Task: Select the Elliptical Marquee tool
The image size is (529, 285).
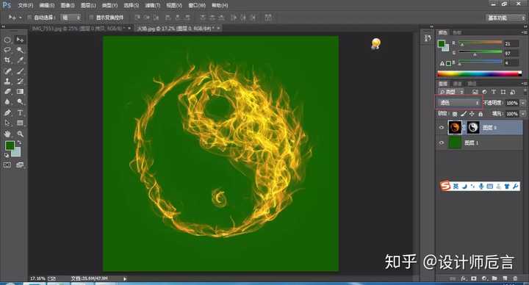Action: click(x=7, y=40)
